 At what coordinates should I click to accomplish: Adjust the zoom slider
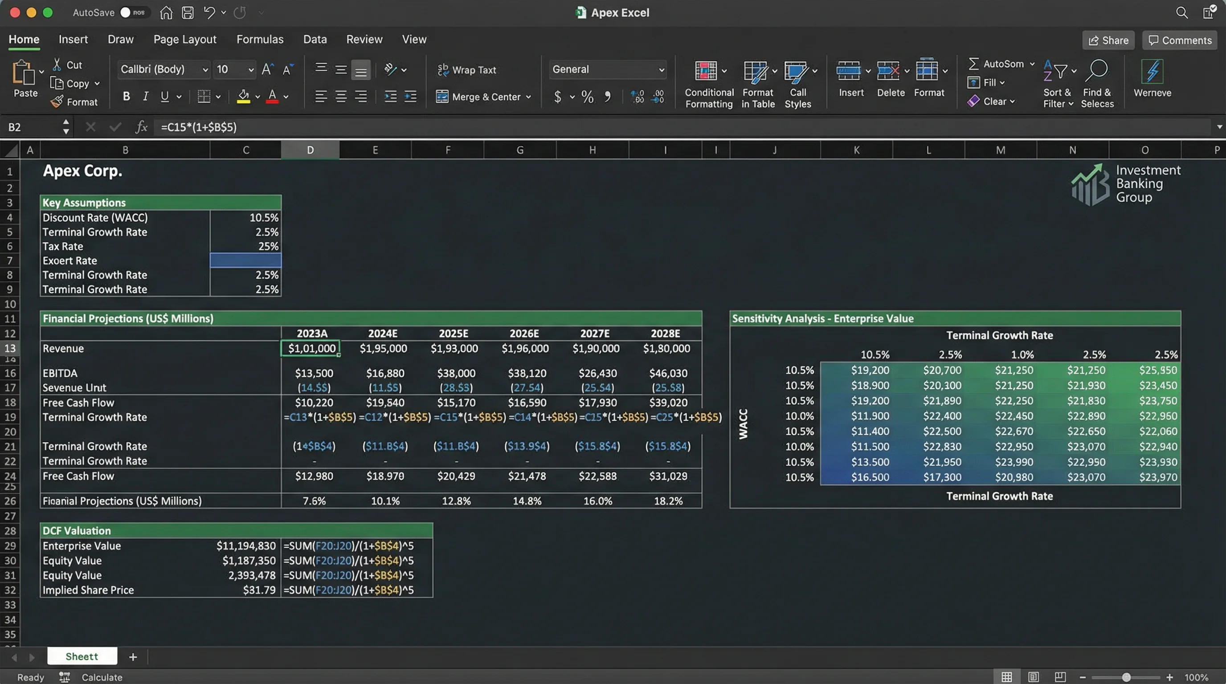point(1126,677)
